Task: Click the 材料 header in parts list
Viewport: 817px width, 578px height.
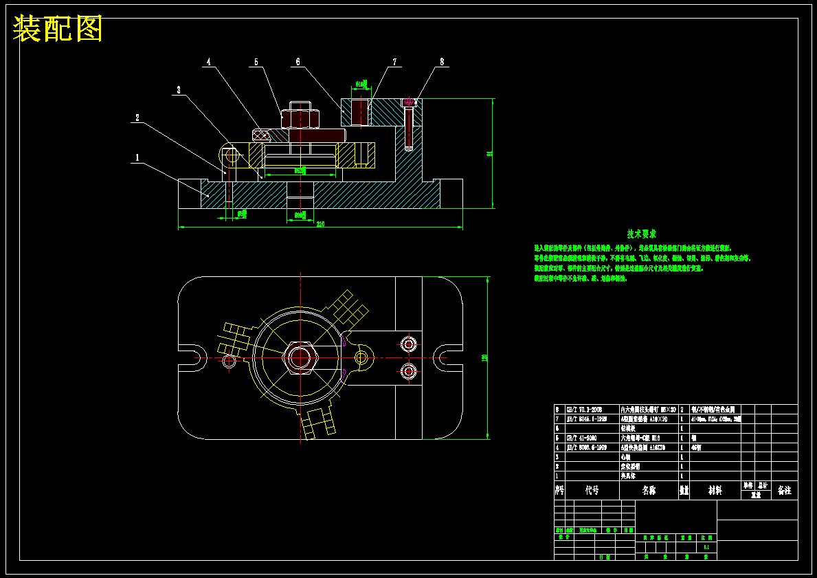Action: click(715, 491)
